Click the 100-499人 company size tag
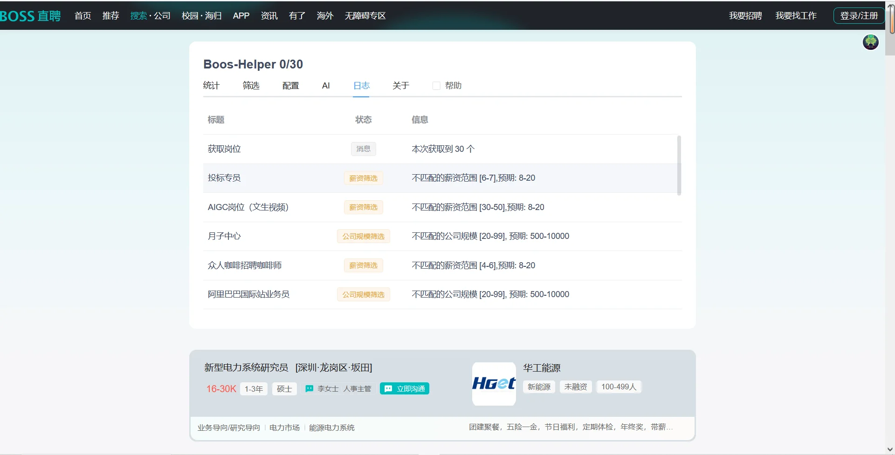The height and width of the screenshot is (455, 895). pyautogui.click(x=619, y=387)
